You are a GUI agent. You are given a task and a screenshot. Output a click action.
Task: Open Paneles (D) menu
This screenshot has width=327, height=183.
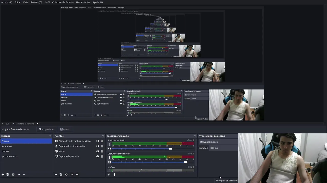[x=36, y=2]
